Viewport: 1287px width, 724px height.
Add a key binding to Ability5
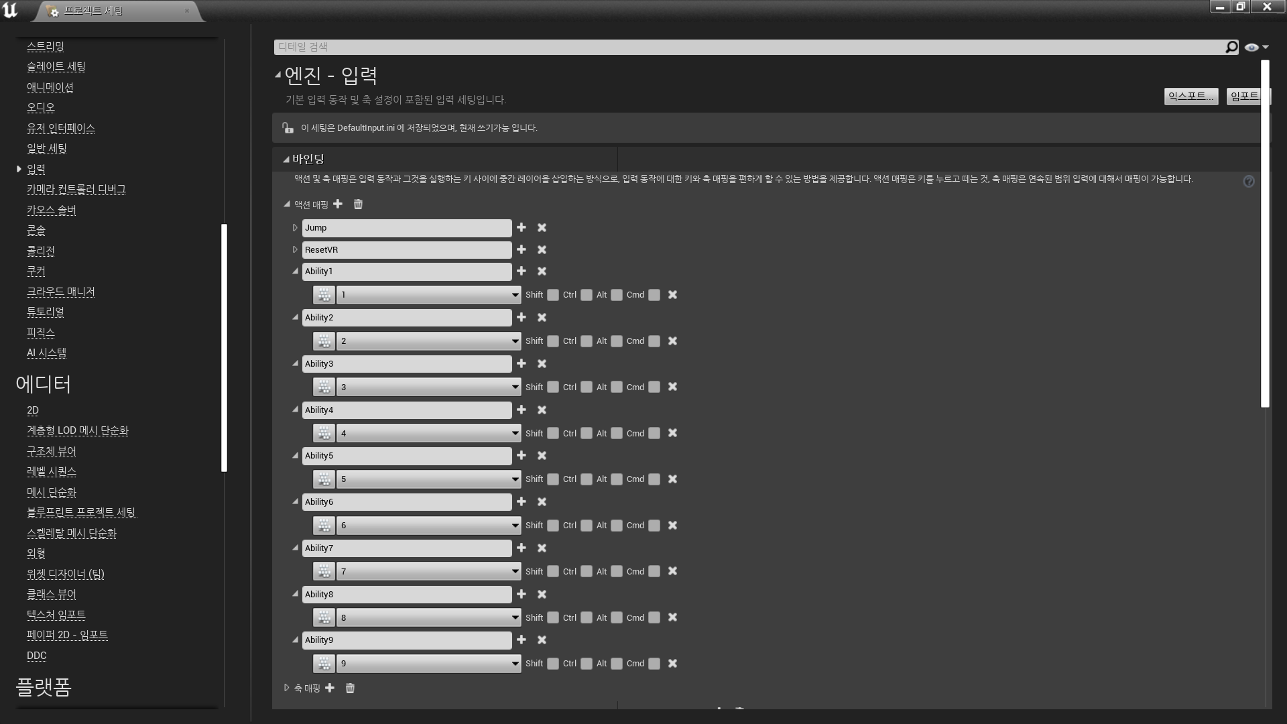click(522, 456)
